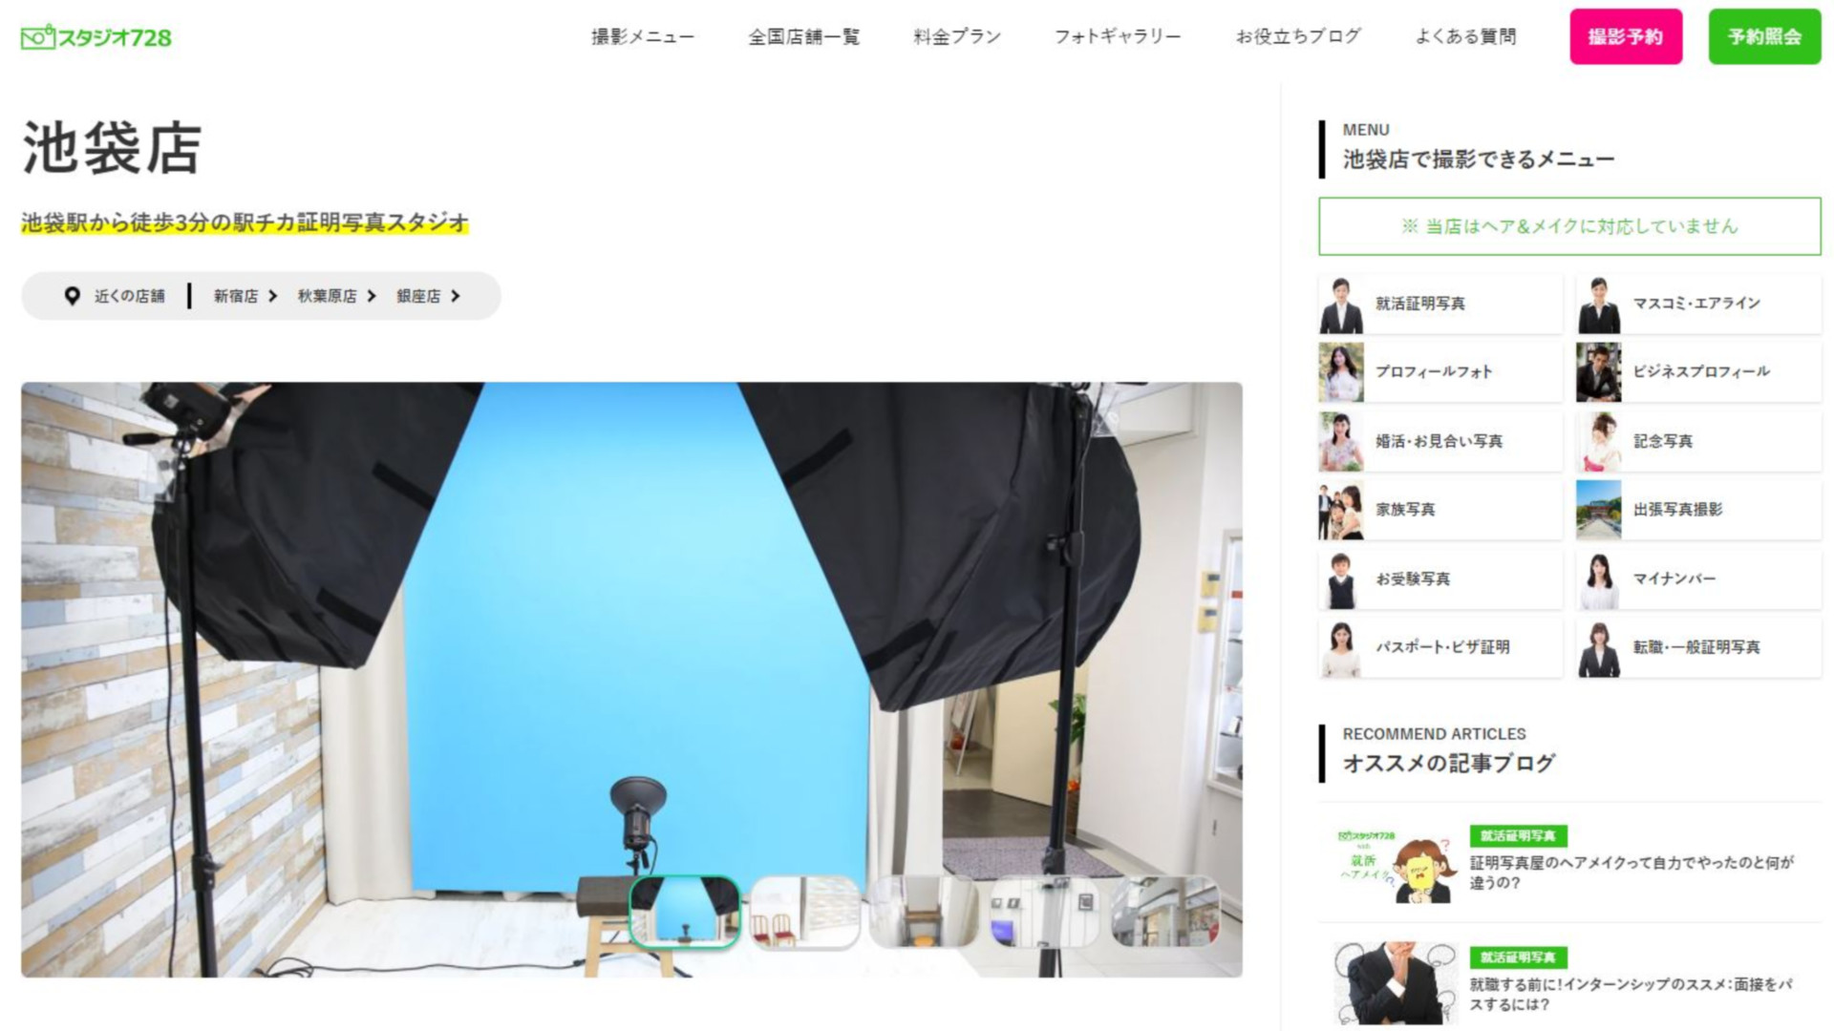Click the お受験写真 thumbnail icon

[1341, 579]
